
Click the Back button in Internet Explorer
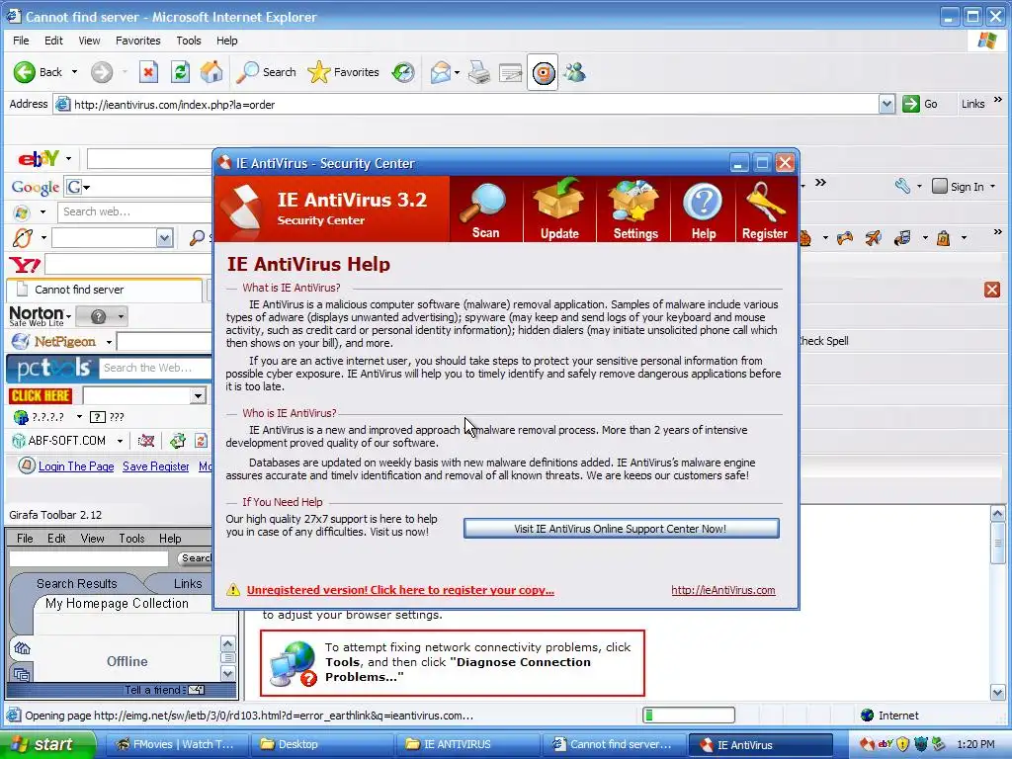(x=39, y=72)
